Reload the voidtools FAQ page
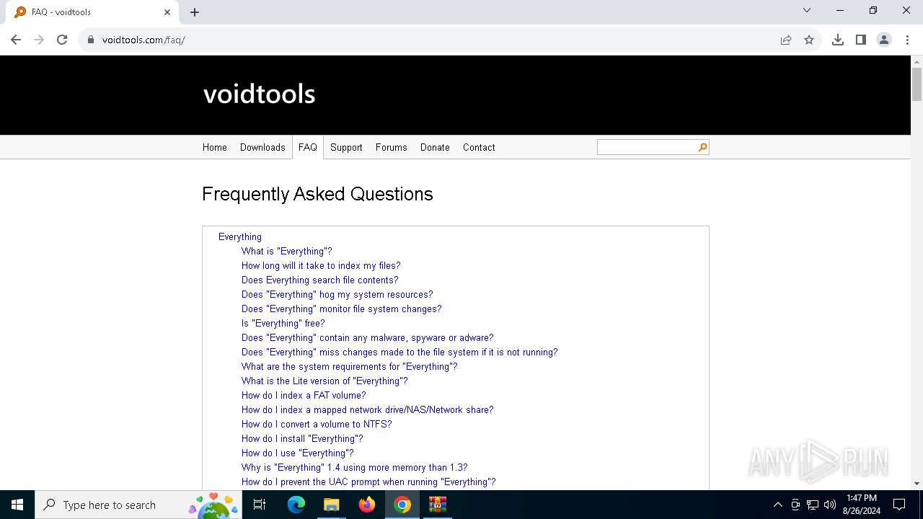This screenshot has height=519, width=923. (62, 40)
